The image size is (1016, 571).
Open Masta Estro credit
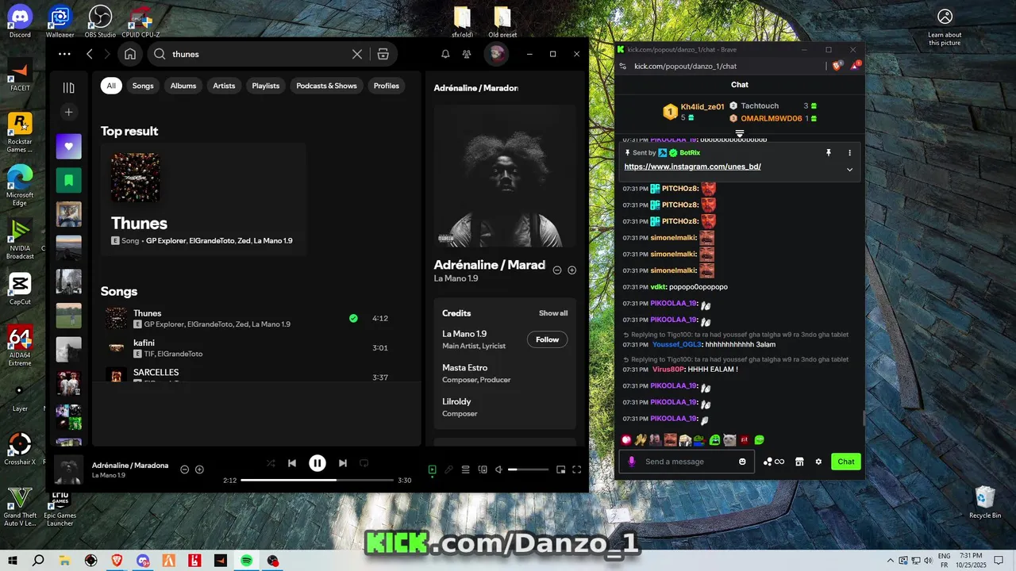(x=464, y=368)
